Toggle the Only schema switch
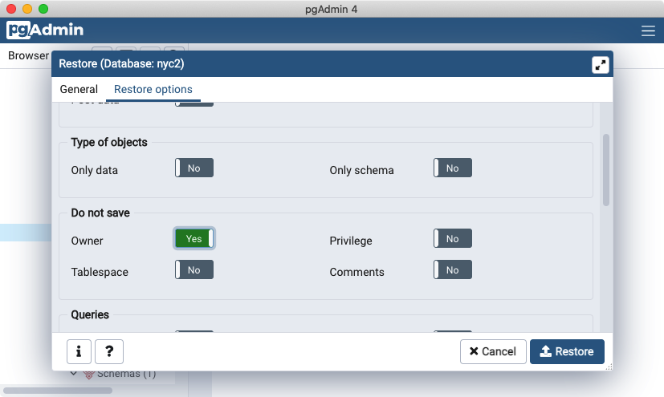 point(453,168)
